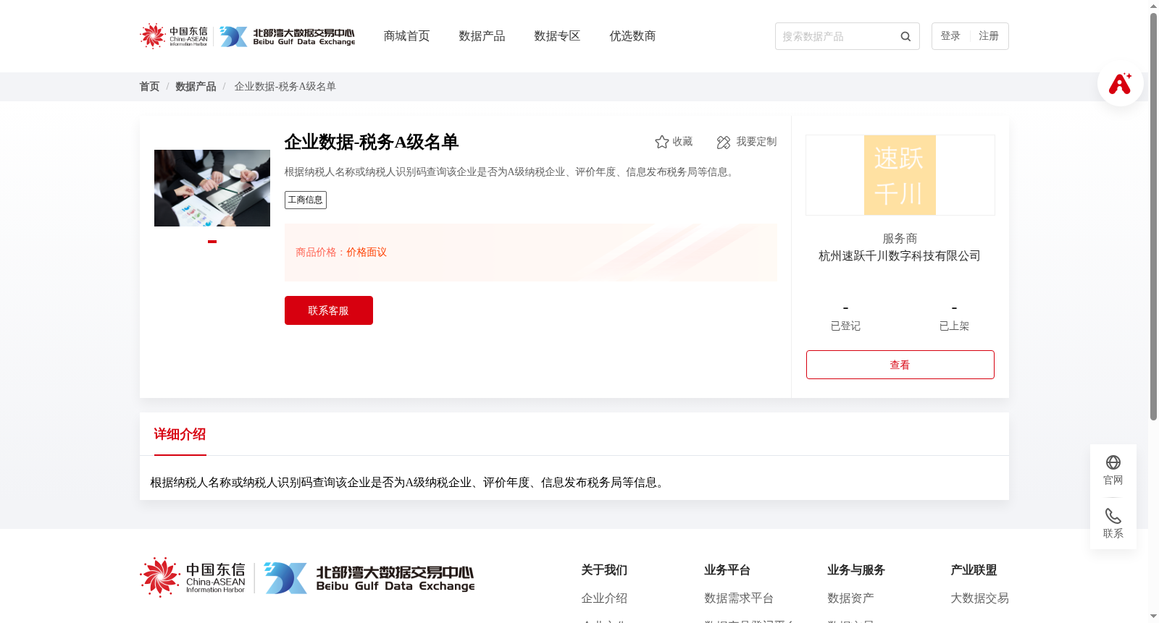The height and width of the screenshot is (623, 1159).
Task: Click the 登录 link
Action: [x=950, y=36]
